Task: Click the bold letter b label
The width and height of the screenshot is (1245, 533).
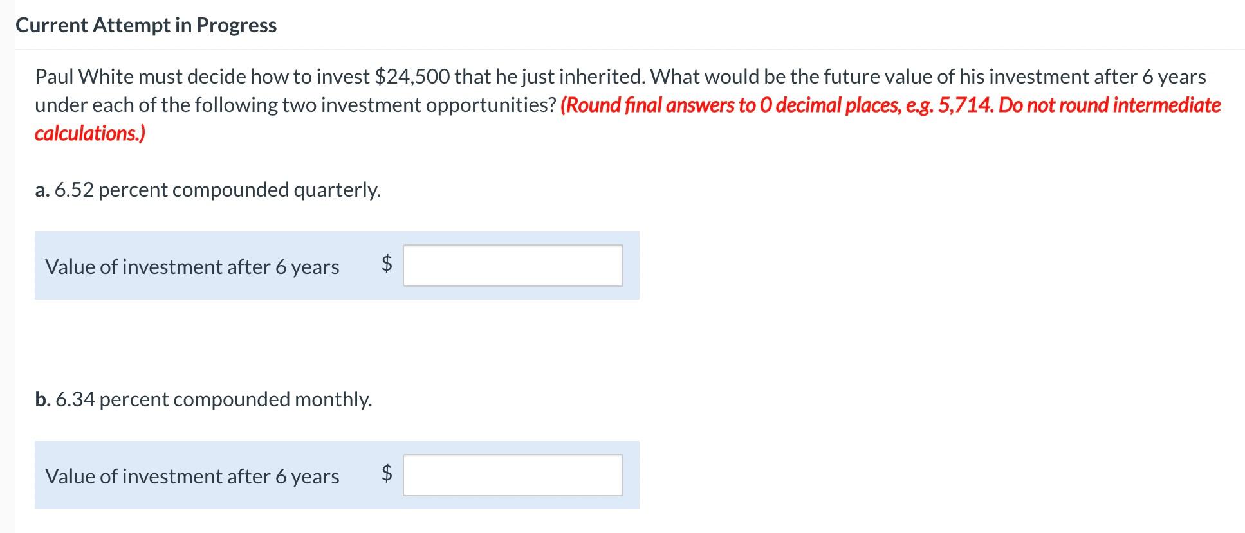Action: pyautogui.click(x=42, y=399)
